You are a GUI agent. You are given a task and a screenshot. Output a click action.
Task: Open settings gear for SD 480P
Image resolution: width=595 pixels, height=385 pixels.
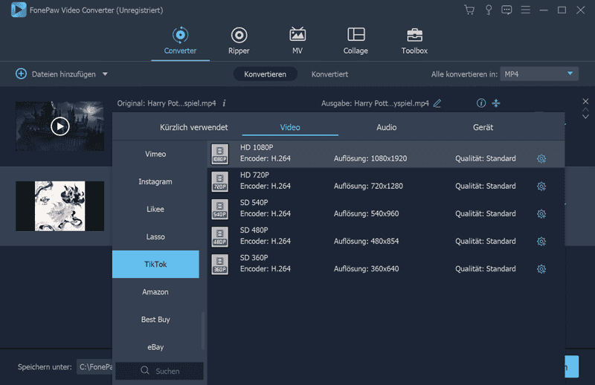pyautogui.click(x=541, y=242)
